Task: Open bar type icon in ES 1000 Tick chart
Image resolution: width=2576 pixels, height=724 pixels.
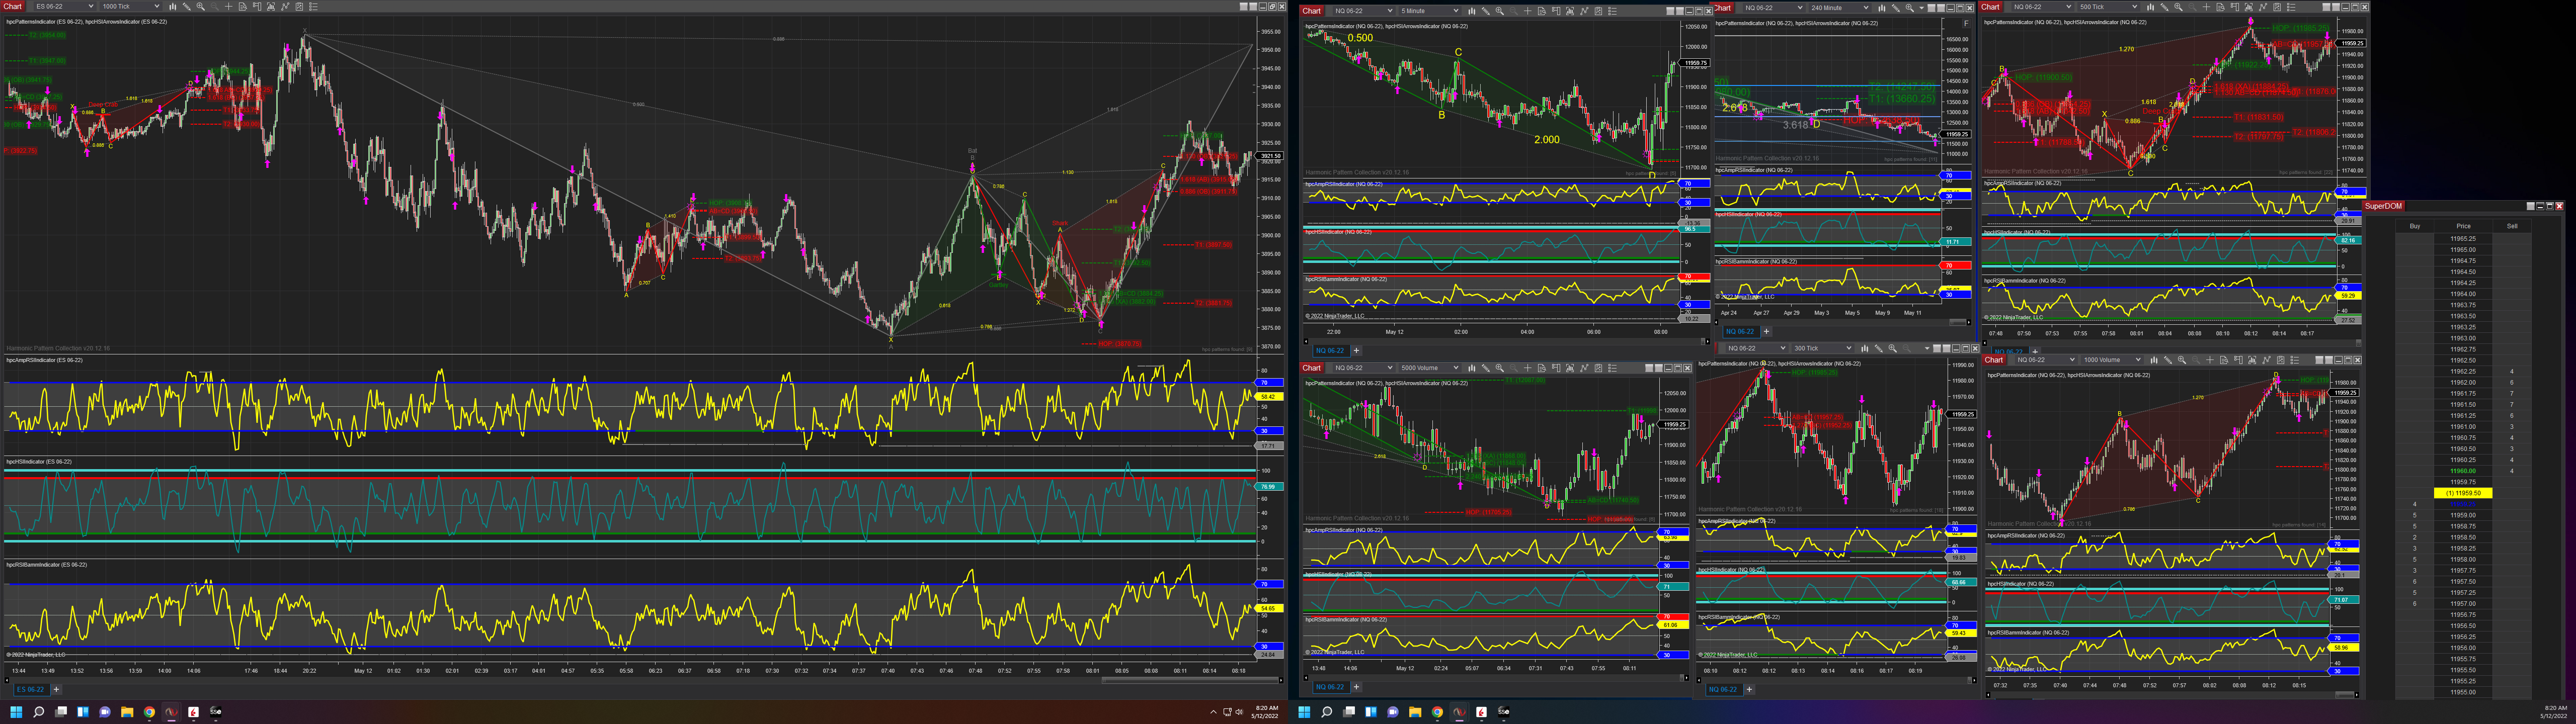Action: click(173, 6)
